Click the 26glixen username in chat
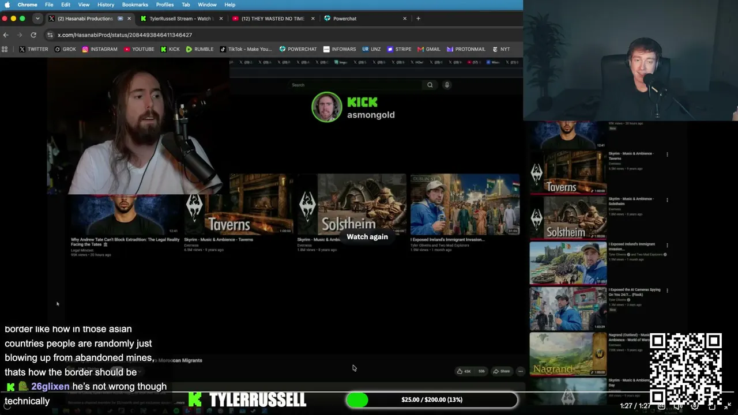The width and height of the screenshot is (738, 415). click(x=50, y=387)
